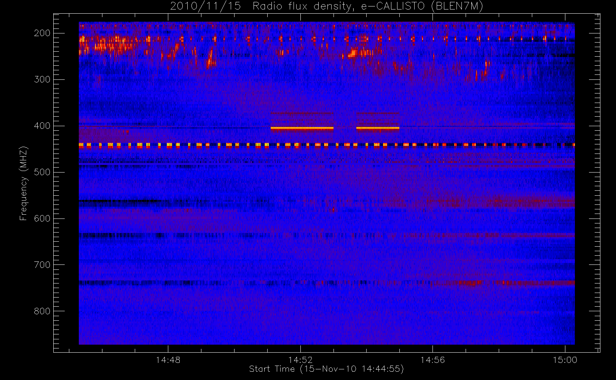The height and width of the screenshot is (380, 616).
Task: Click the 300 frequency tick label
Action: point(42,79)
